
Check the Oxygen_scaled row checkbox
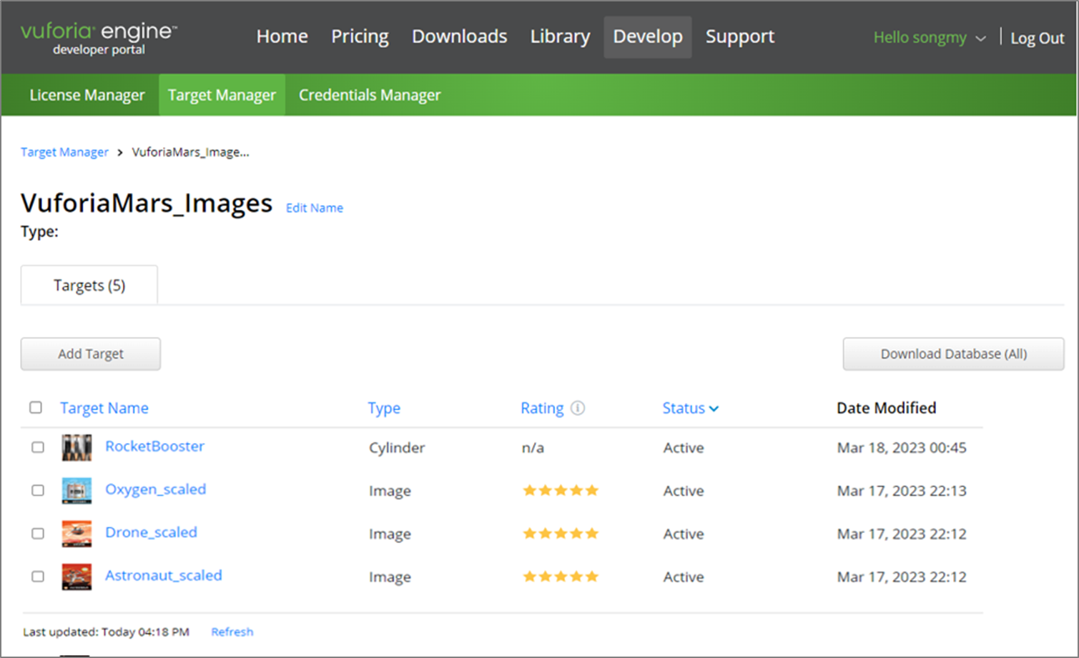(x=38, y=490)
